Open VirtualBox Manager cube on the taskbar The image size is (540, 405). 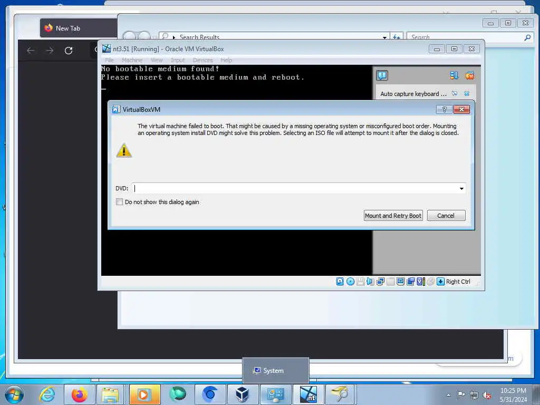(x=243, y=394)
